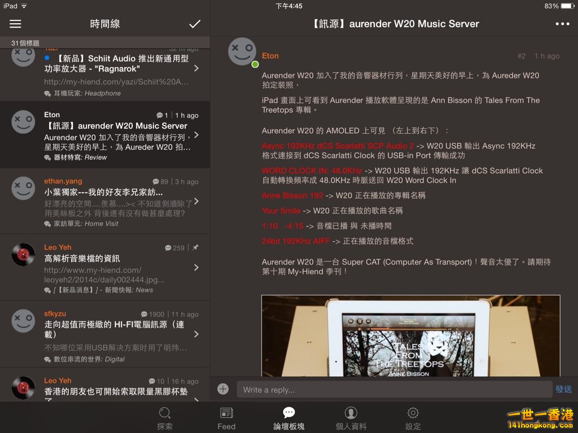The height and width of the screenshot is (433, 578).
Task: Open the hamburger menu icon
Action: [x=15, y=24]
